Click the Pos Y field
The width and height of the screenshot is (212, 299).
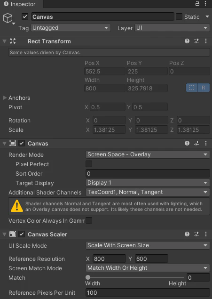(147, 71)
